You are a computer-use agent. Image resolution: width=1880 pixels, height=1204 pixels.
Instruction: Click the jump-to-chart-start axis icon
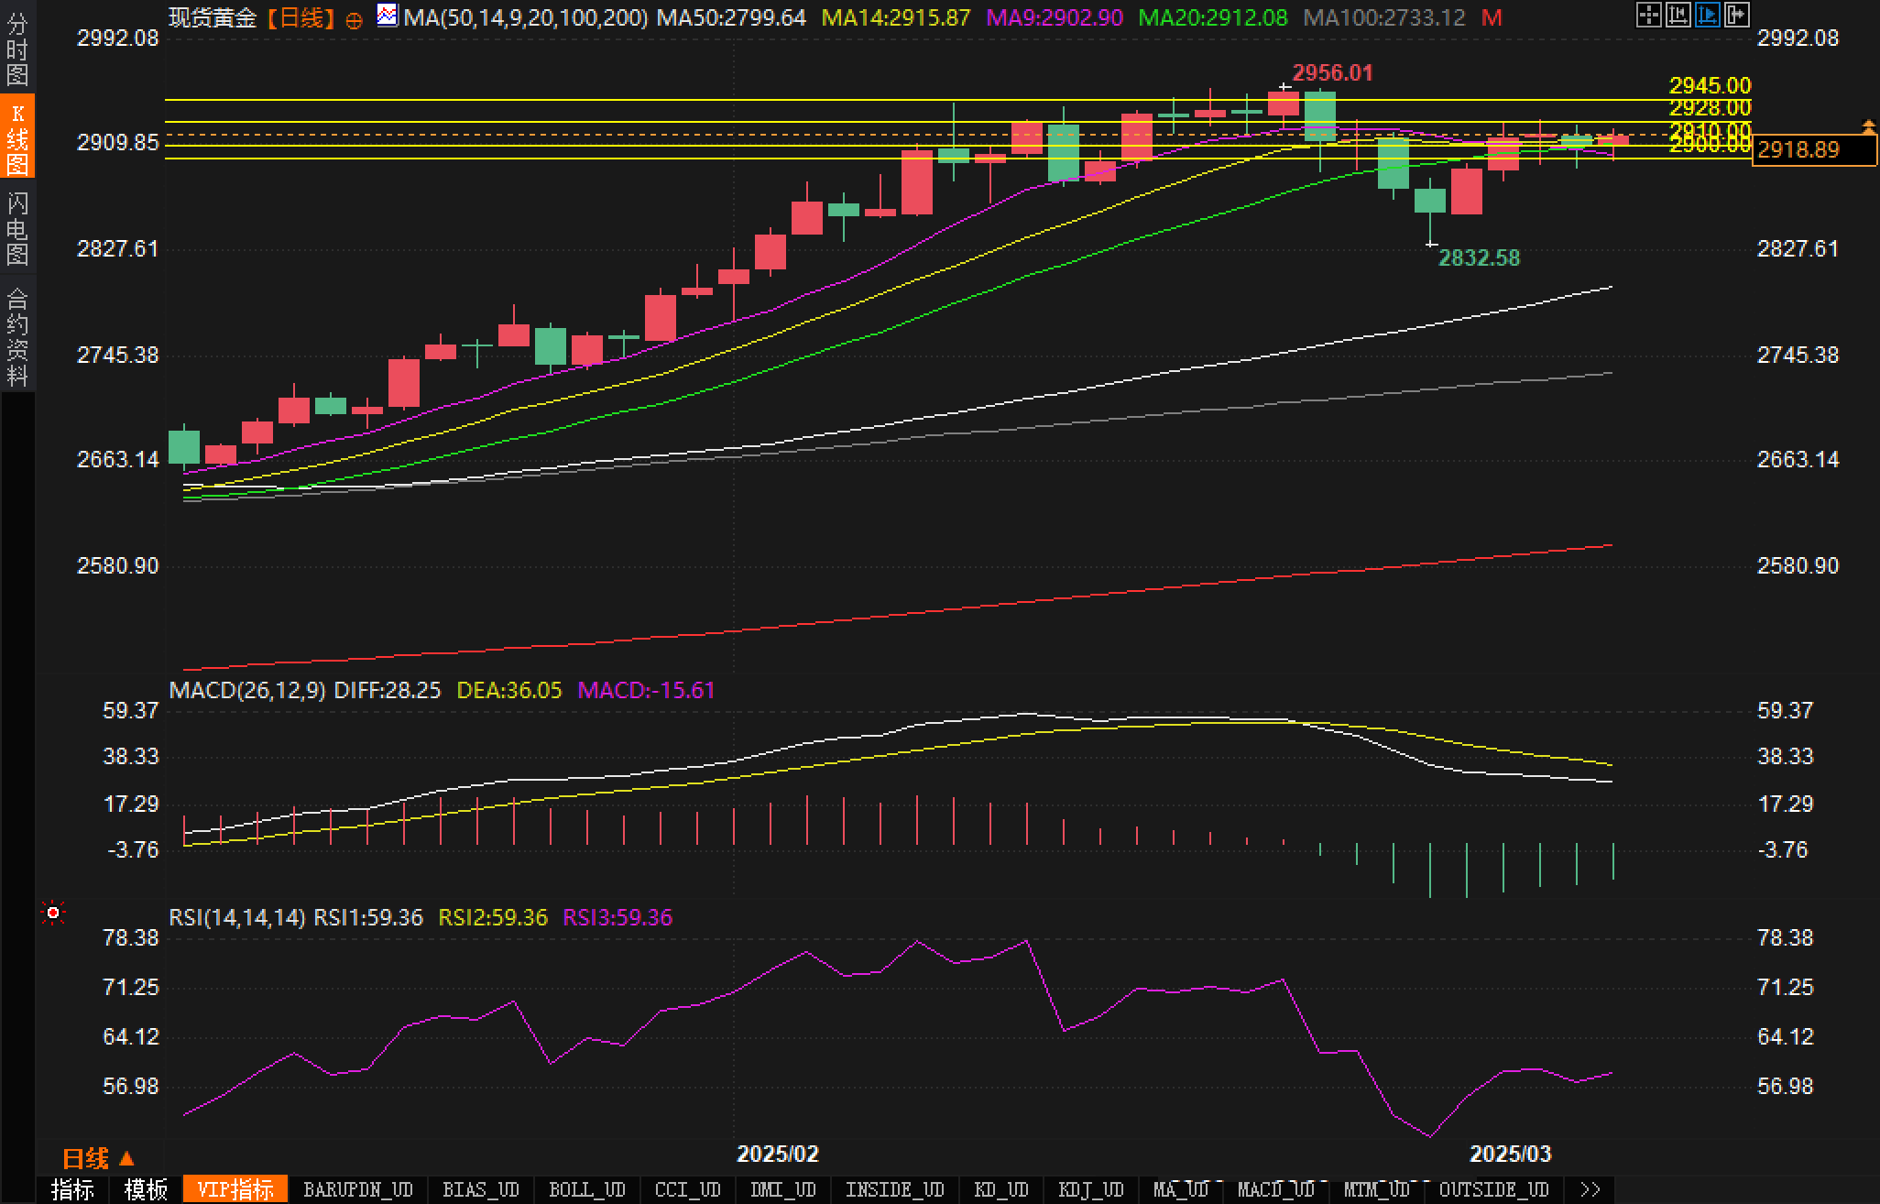coord(1678,15)
